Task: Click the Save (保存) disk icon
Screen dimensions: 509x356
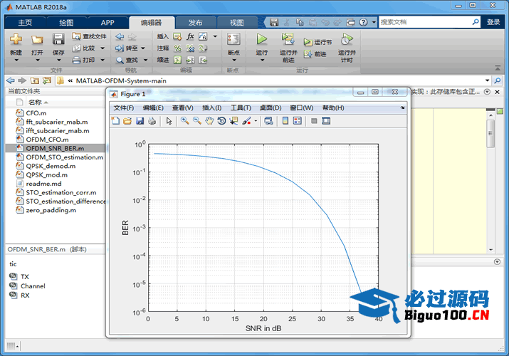Action: tap(58, 39)
